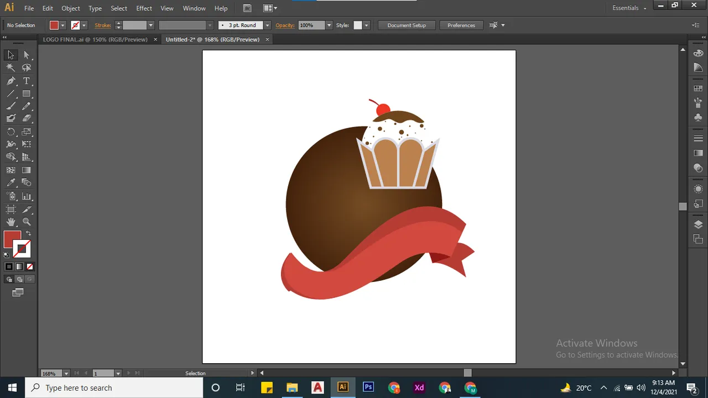
Task: Select the Symbol Sprayer tool
Action: (11, 196)
